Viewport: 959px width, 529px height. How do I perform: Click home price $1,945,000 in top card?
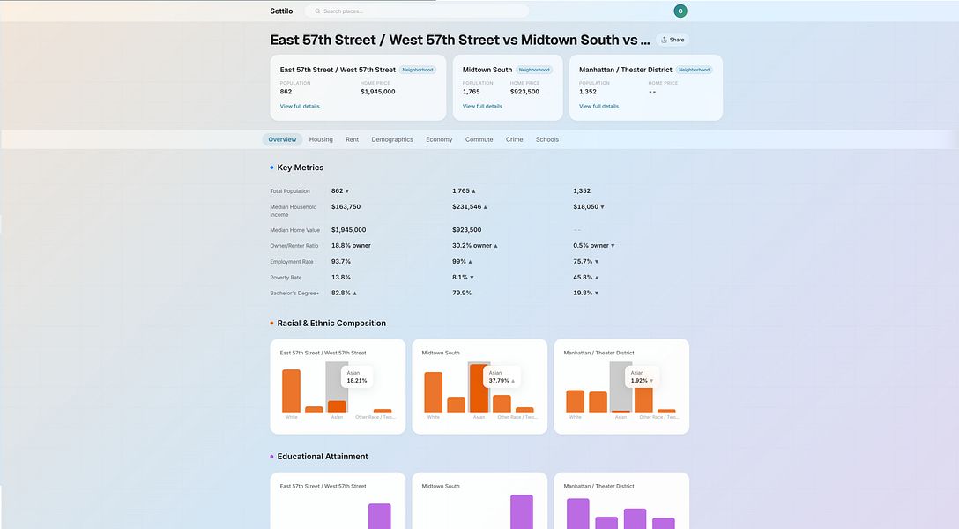coord(378,92)
